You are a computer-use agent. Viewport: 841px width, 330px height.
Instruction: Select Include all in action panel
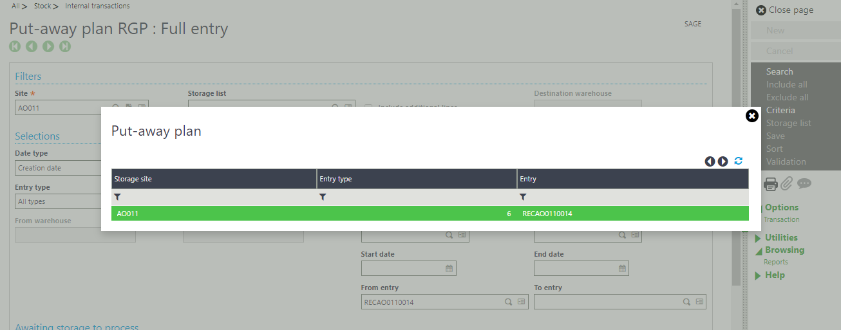tap(786, 84)
